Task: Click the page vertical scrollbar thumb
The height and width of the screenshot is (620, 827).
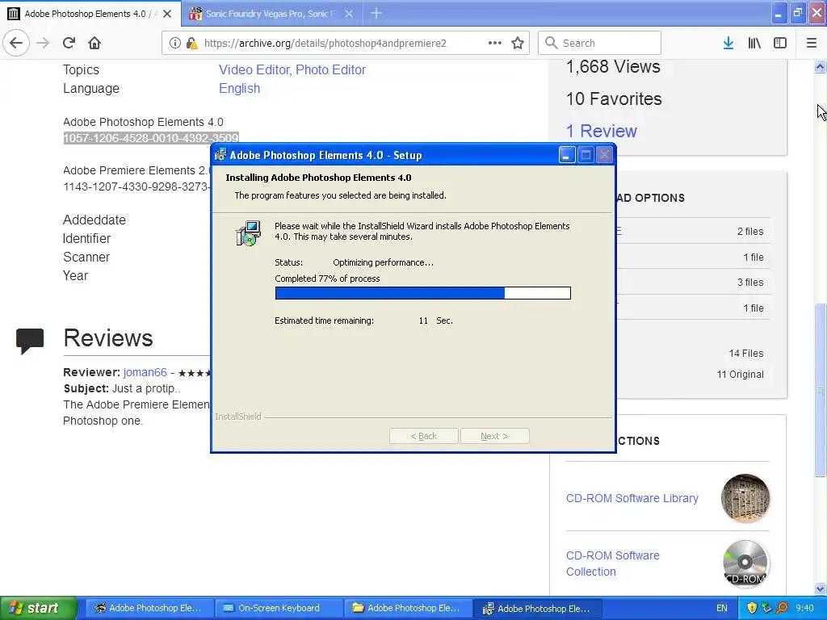Action: (x=820, y=389)
